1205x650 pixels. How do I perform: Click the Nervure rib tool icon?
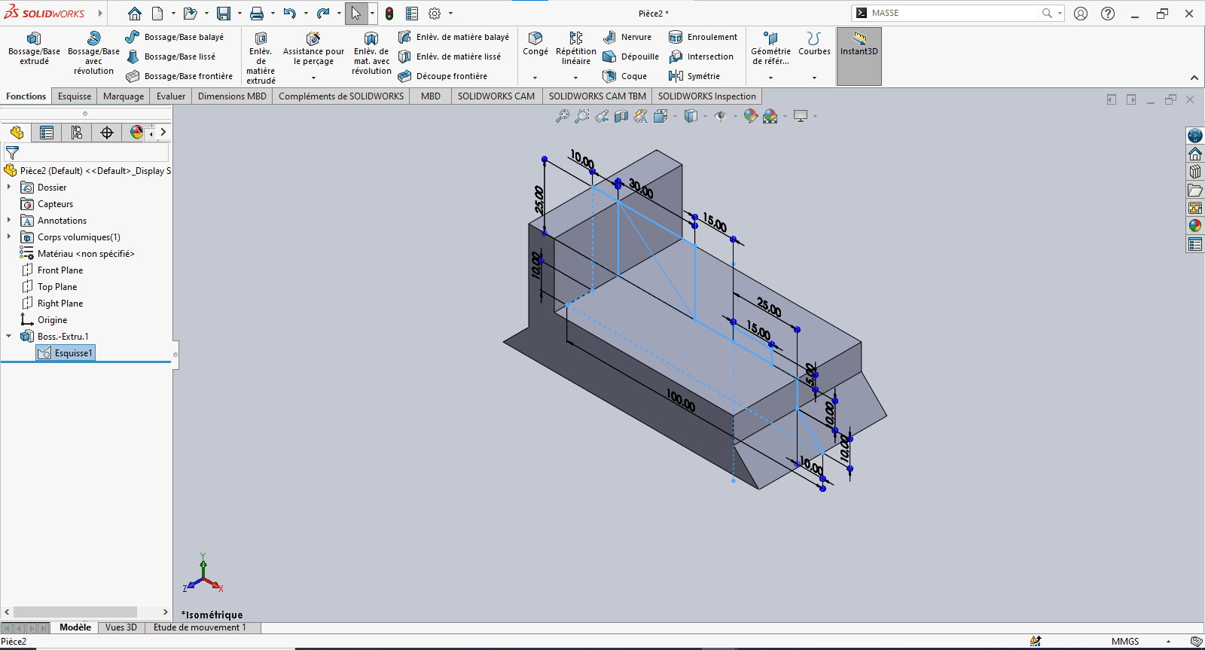point(610,37)
